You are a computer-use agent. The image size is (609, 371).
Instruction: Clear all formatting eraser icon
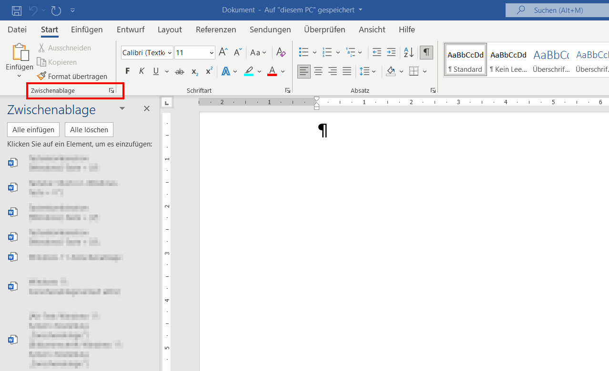(281, 52)
